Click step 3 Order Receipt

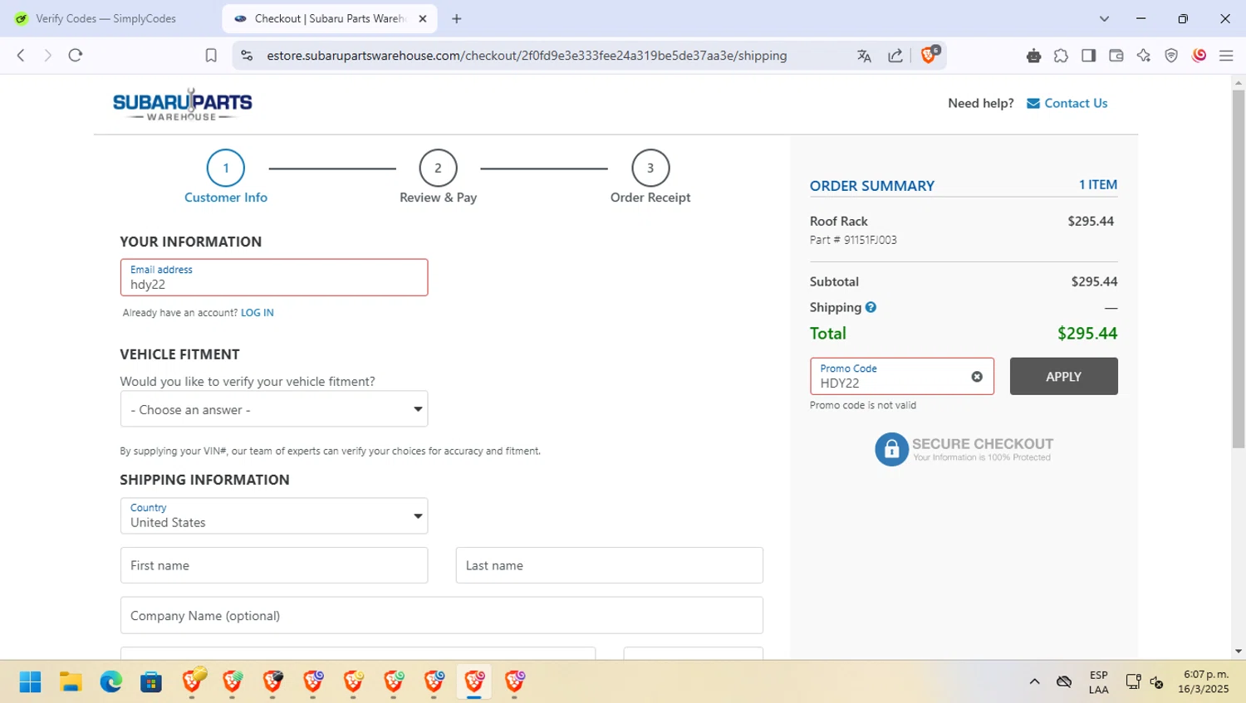coord(650,177)
